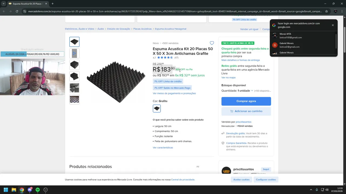The height and width of the screenshot is (194, 346).
Task: Select fifth product thumbnail showing foam and pattern
Action: pyautogui.click(x=74, y=88)
